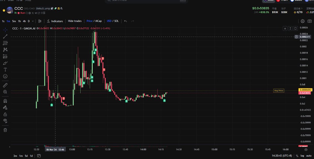Select the trend line drawing tool
The height and width of the screenshot is (159, 314).
coord(5,36)
